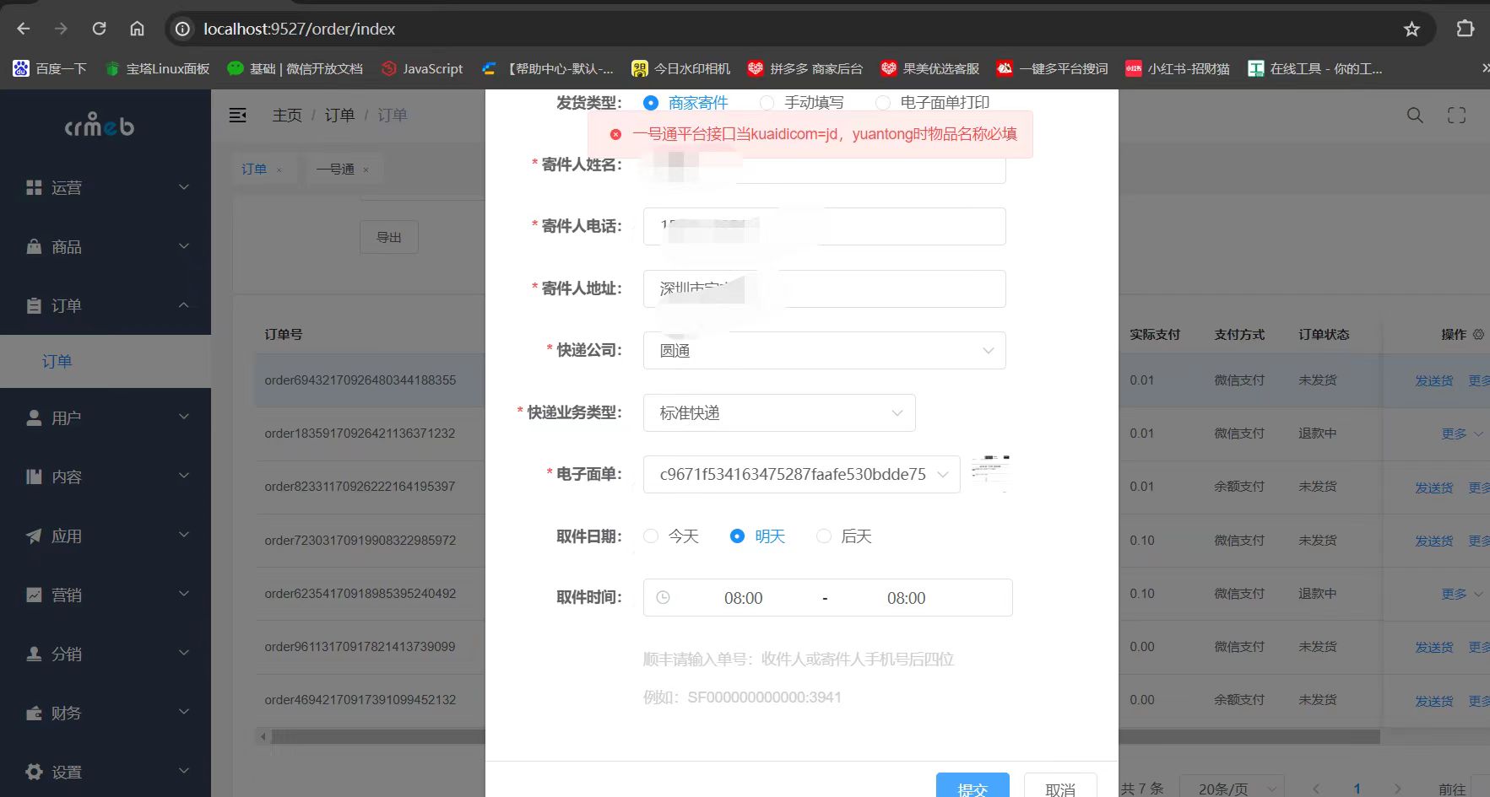Toggle fullscreen mode icon in header
1490x797 pixels.
pos(1457,116)
